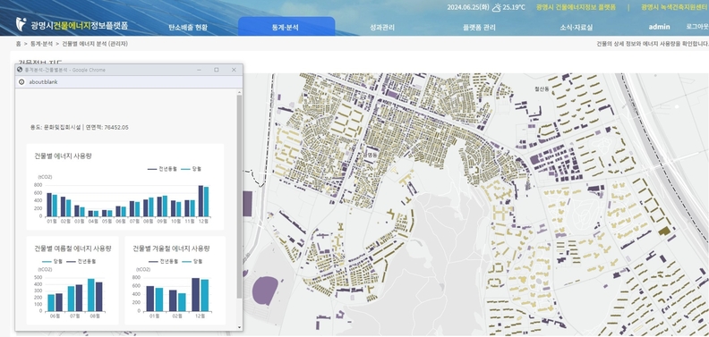This screenshot has height=337, width=709.
Task: Go to 플랫폼 관리 menu
Action: [479, 27]
